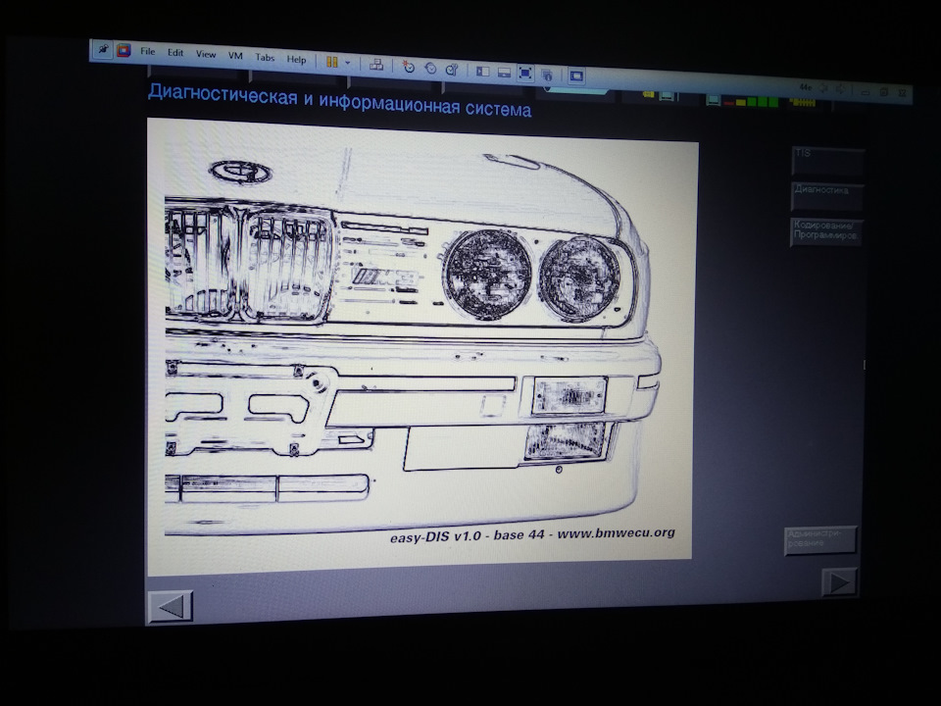
Task: Open the File menu
Action: [148, 51]
